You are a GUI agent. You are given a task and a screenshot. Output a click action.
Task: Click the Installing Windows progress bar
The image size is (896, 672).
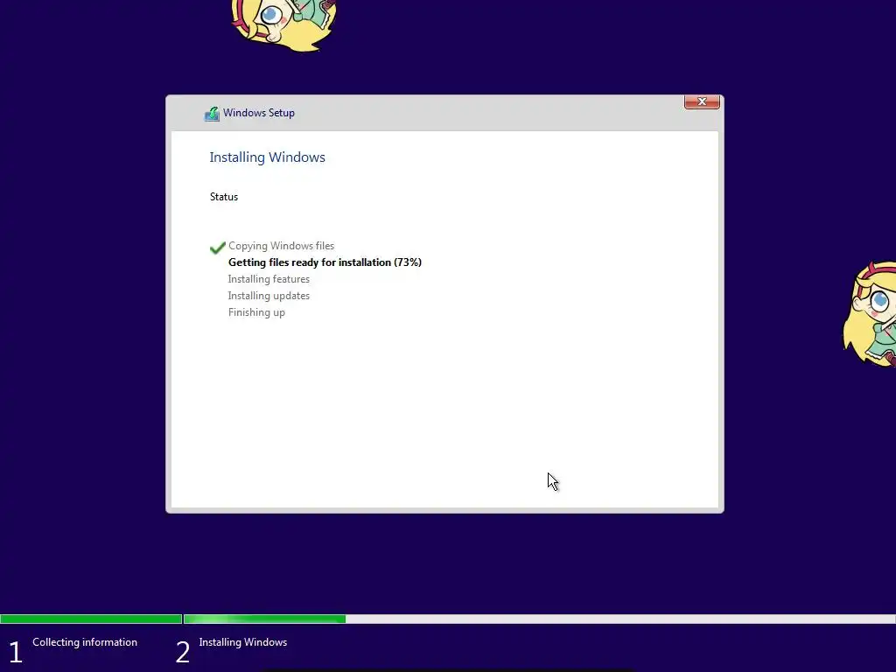539,619
